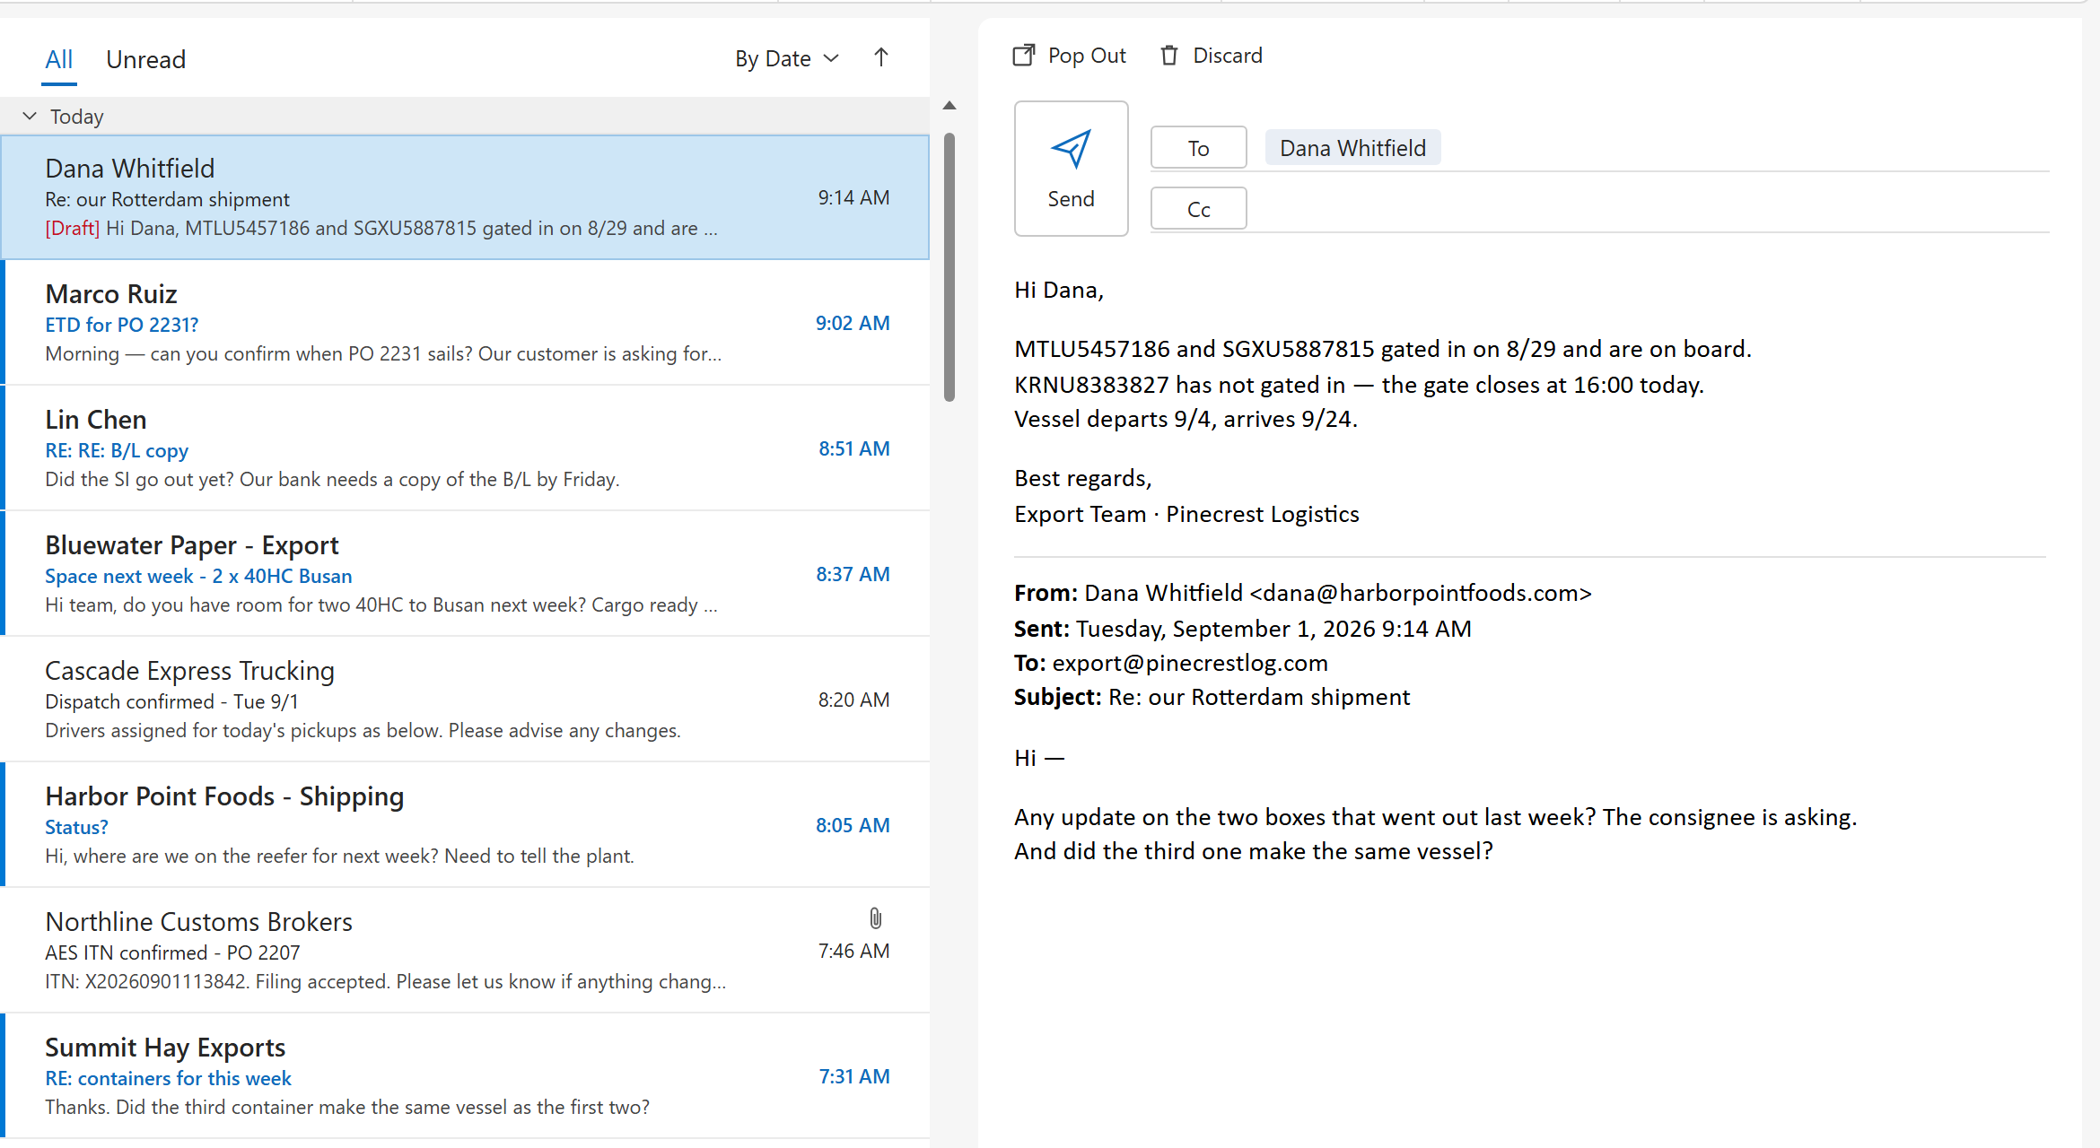
Task: Open Marco Ruiz's ETD for PO 2231 email
Action: [x=465, y=323]
